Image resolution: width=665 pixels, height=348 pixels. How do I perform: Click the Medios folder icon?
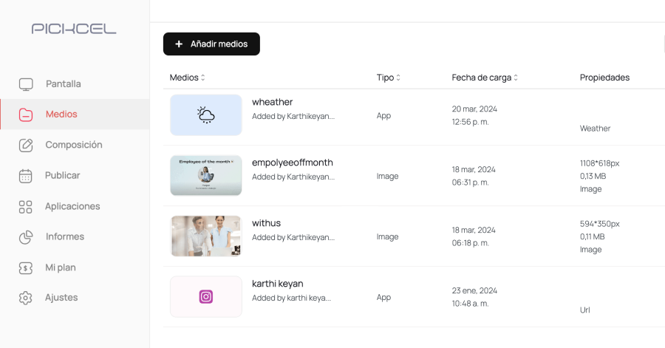click(26, 115)
